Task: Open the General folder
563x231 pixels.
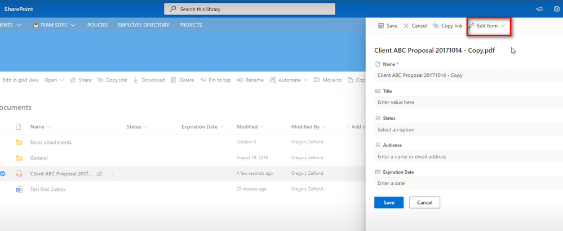Action: [39, 158]
